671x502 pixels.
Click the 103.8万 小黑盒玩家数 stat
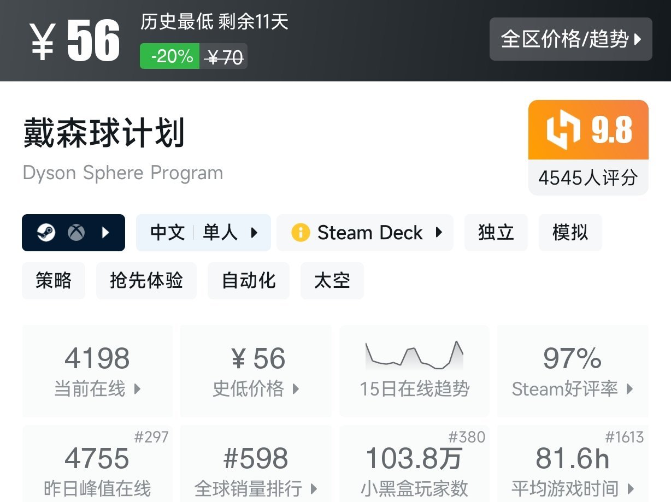[414, 464]
